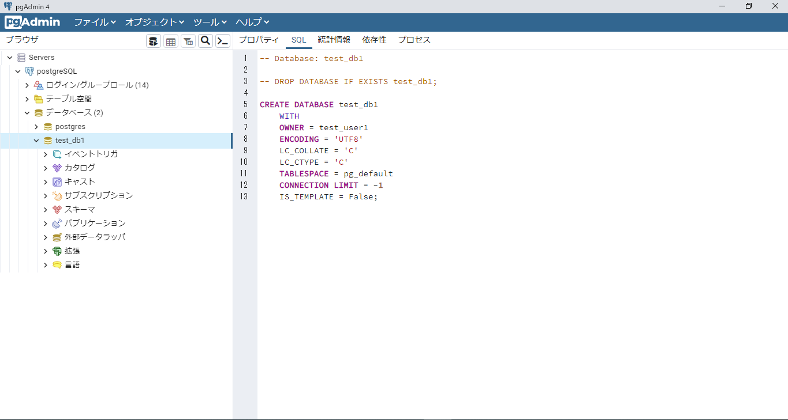Expand the スキーマ node

46,210
